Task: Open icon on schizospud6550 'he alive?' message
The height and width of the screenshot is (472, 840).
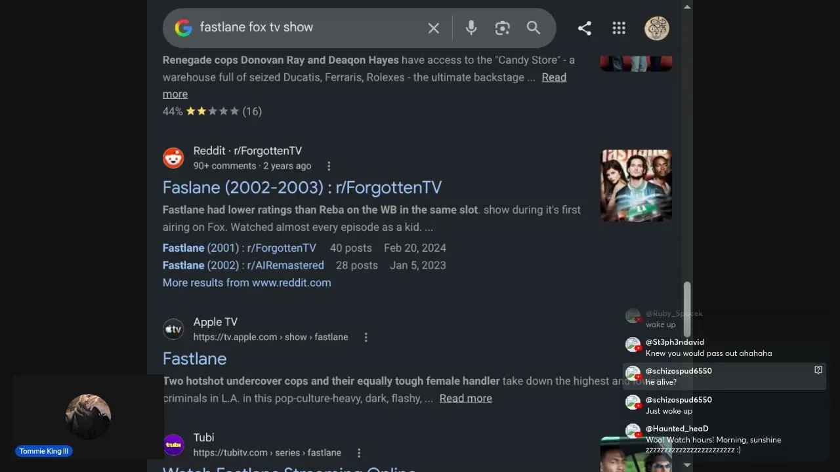Action: pos(818,370)
